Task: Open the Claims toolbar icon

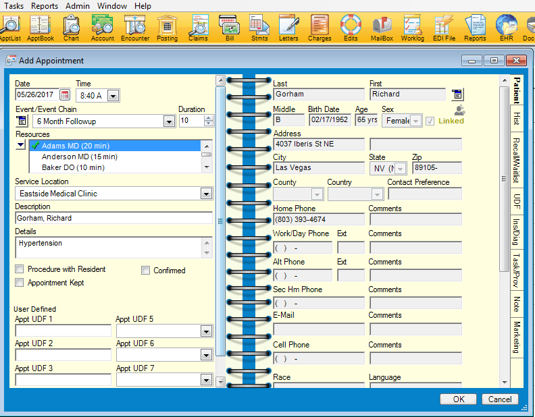Action: click(198, 28)
